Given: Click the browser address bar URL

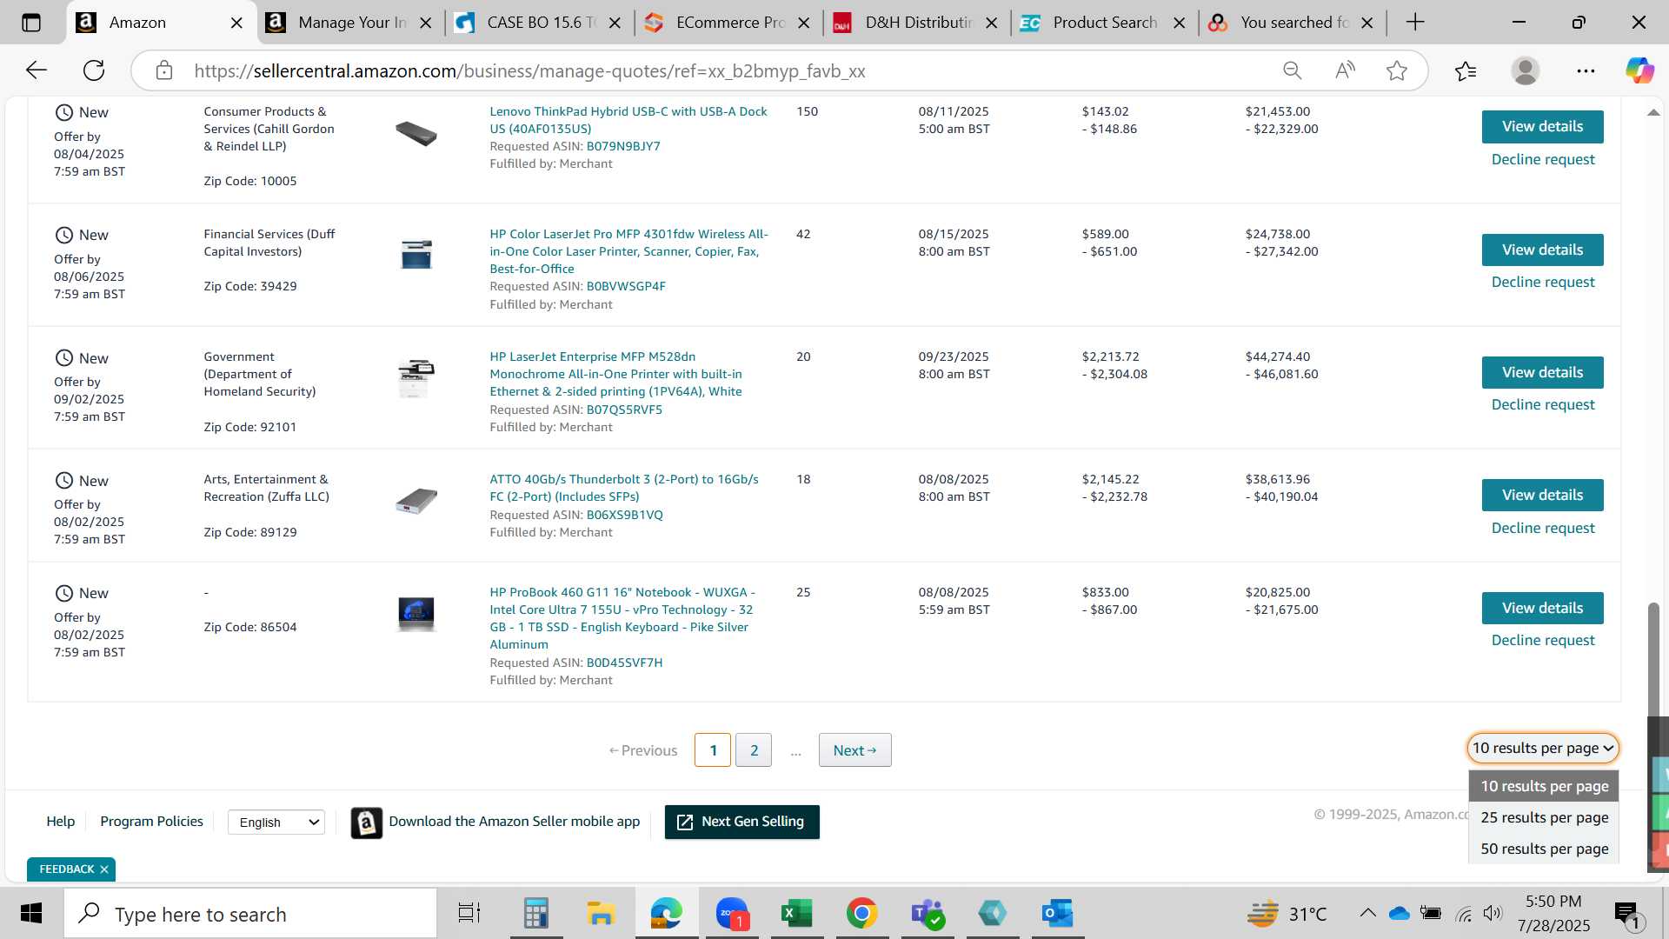Looking at the screenshot, I should (529, 71).
